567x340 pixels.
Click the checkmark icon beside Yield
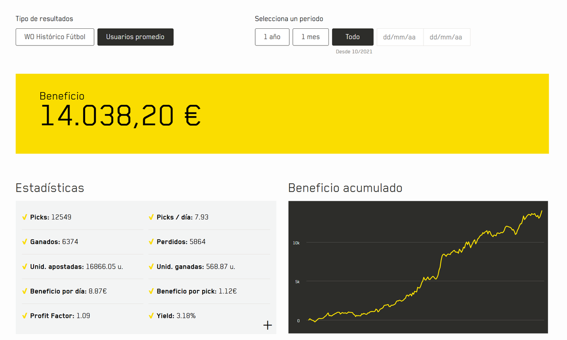[x=151, y=315]
